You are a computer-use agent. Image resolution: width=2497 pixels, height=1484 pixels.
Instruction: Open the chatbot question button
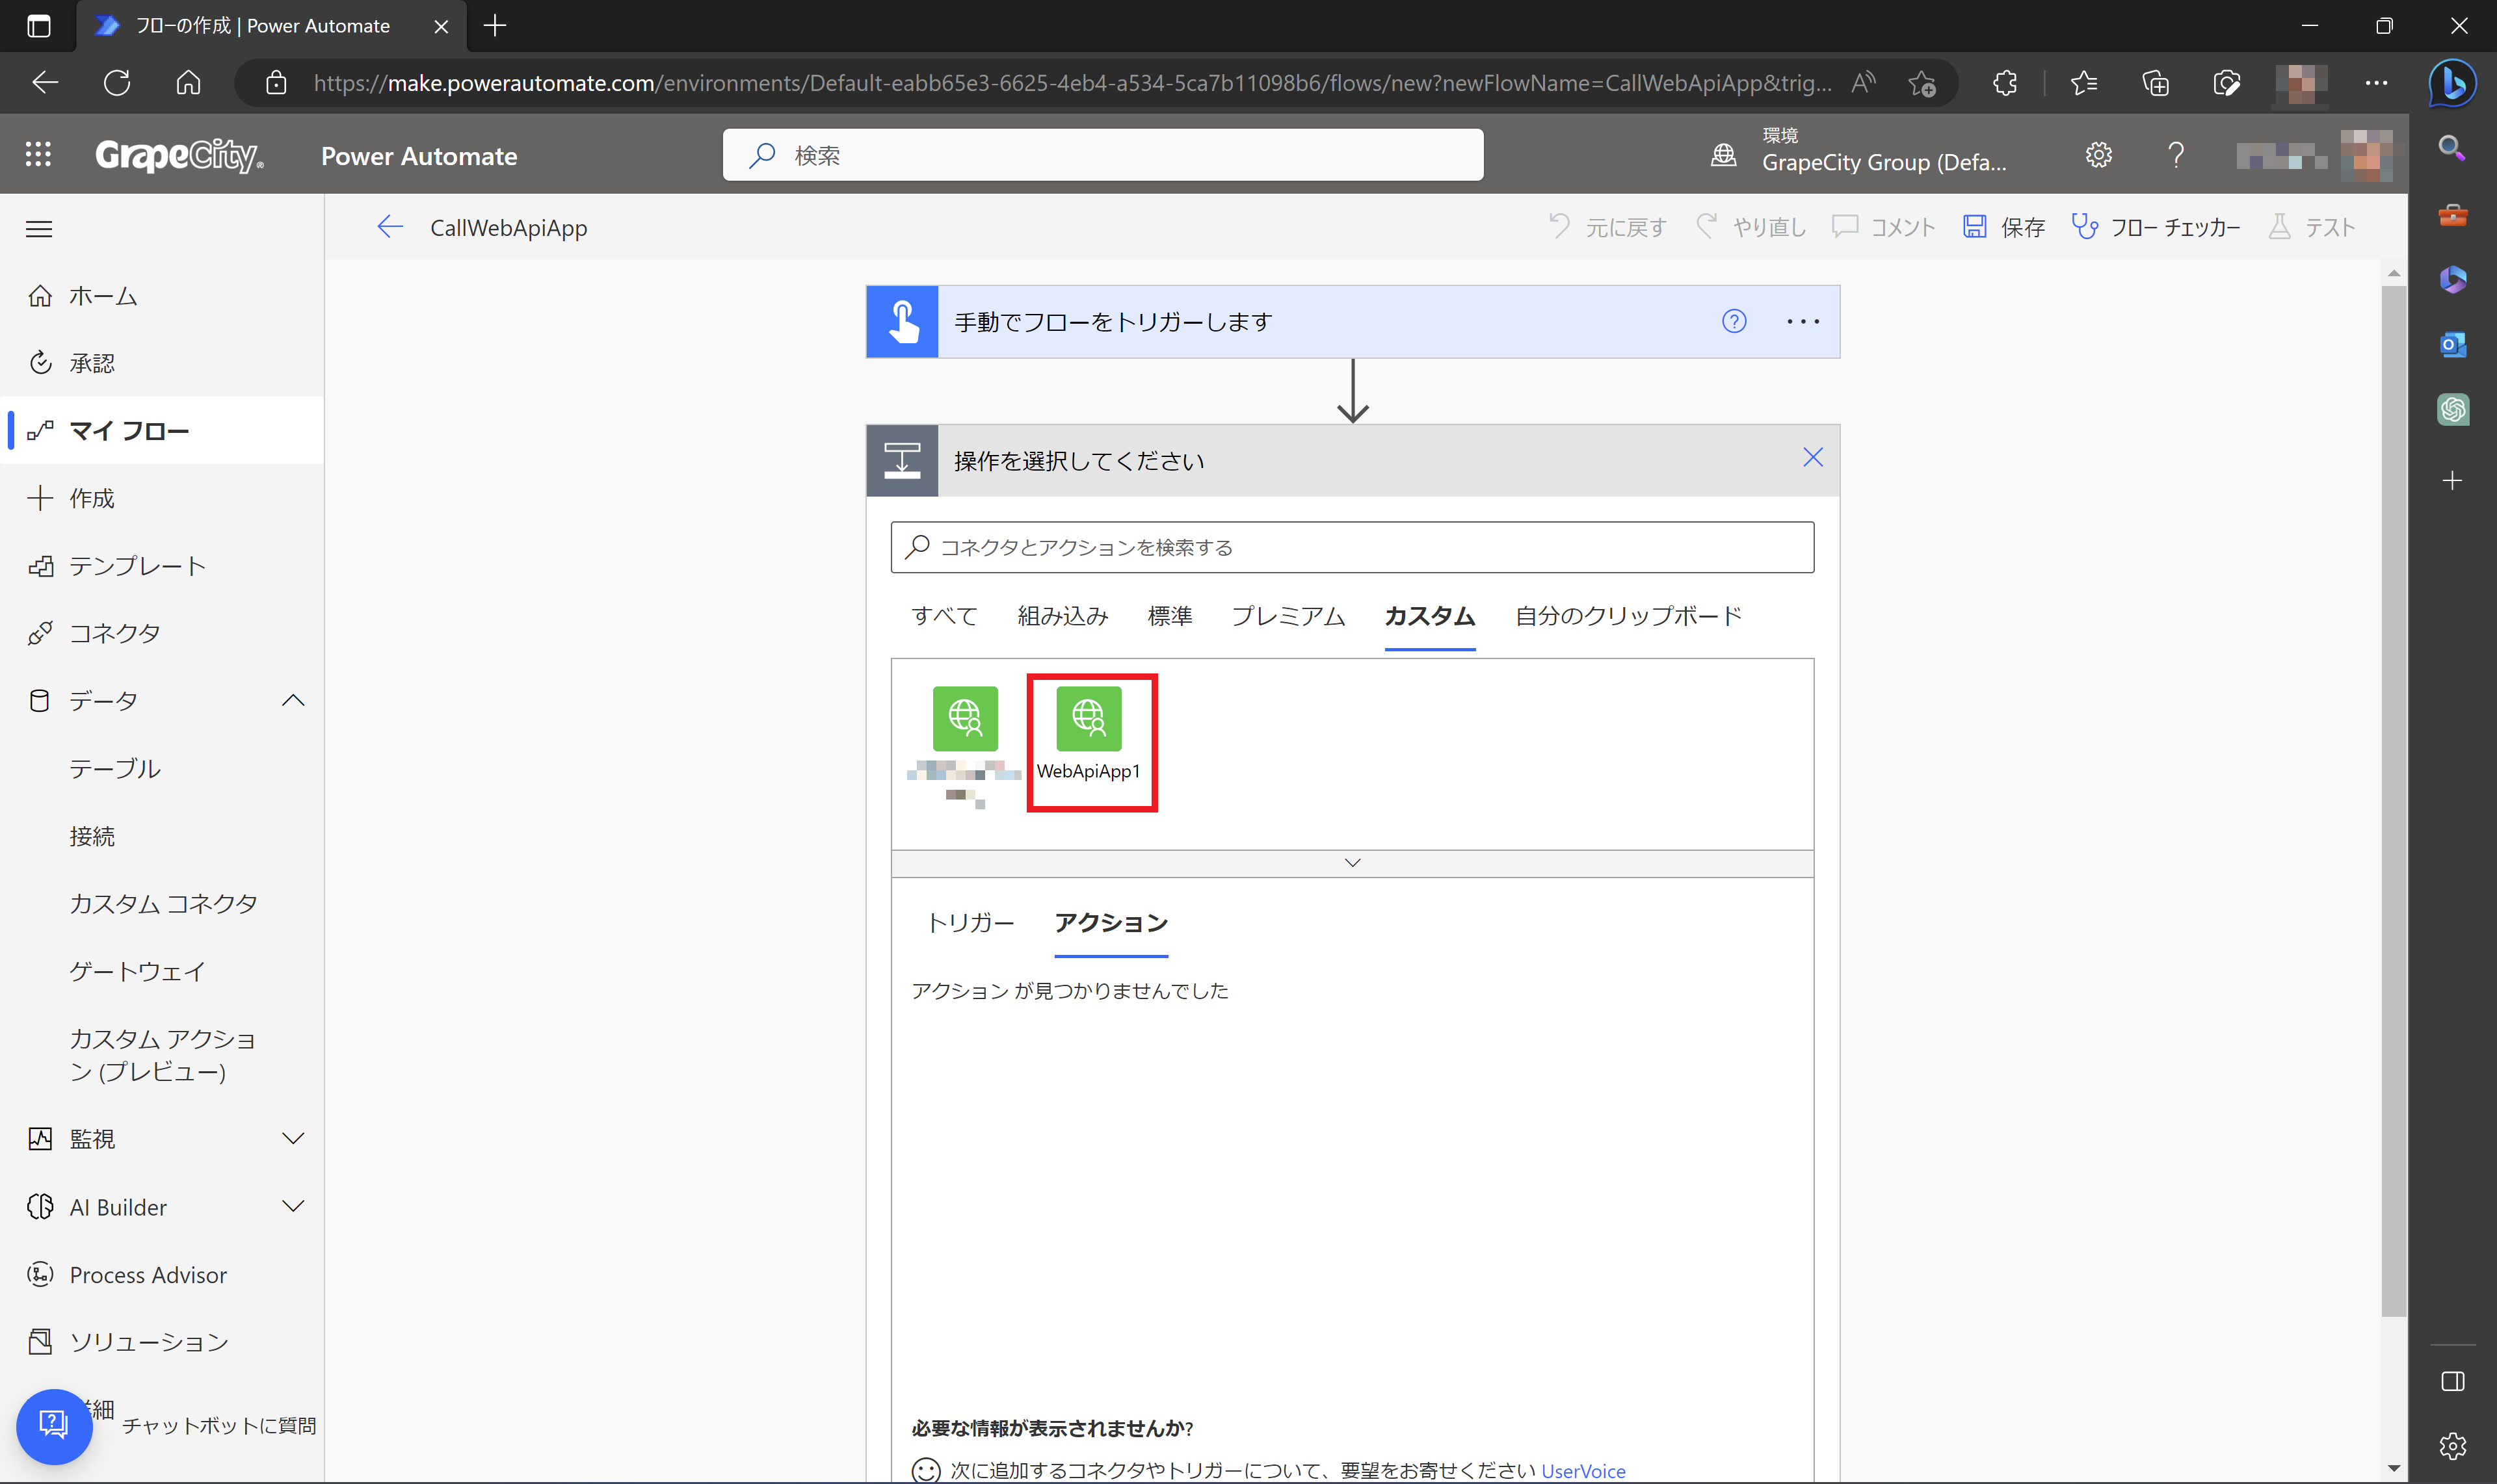53,1425
